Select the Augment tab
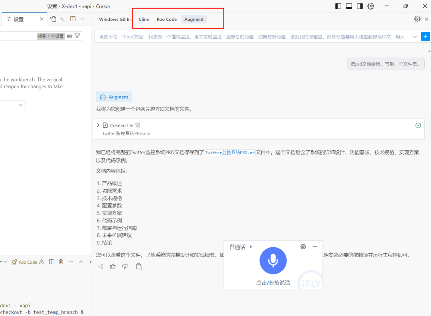431x316 pixels. 194,19
